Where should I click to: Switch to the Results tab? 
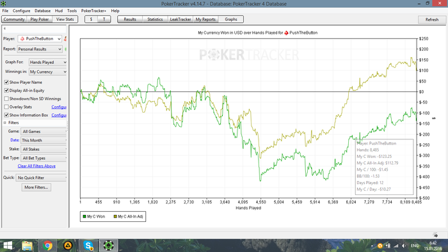coord(130,19)
